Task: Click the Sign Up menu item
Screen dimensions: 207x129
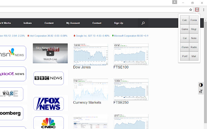Action: pos(119,23)
